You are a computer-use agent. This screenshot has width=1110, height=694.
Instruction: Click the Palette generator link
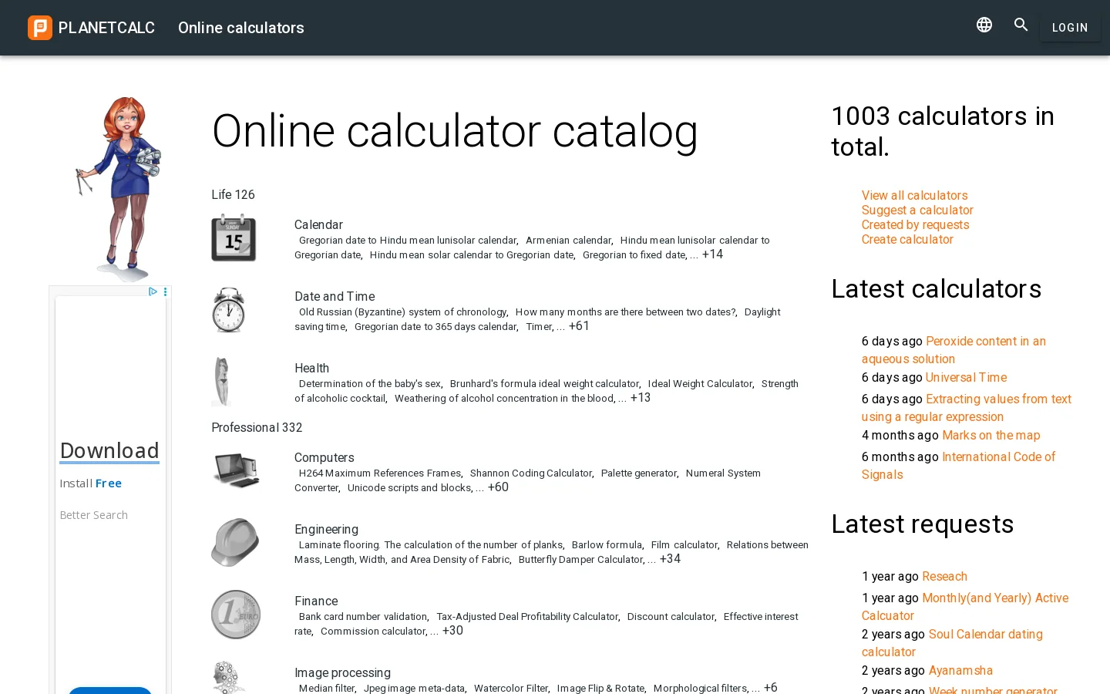click(639, 473)
